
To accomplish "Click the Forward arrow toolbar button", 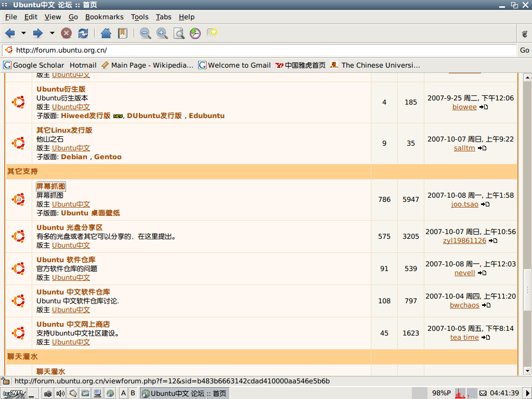I will pyautogui.click(x=37, y=33).
